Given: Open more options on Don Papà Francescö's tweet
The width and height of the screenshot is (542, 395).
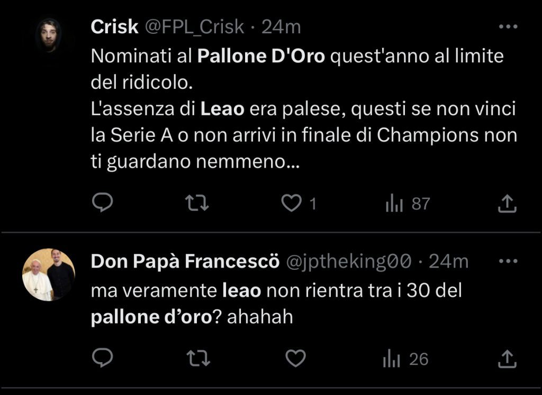Looking at the screenshot, I should click(x=508, y=261).
